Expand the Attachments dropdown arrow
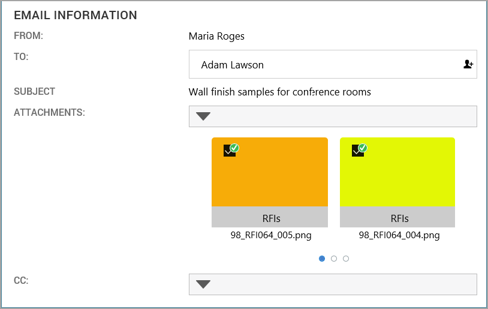488x309 pixels. tap(204, 116)
